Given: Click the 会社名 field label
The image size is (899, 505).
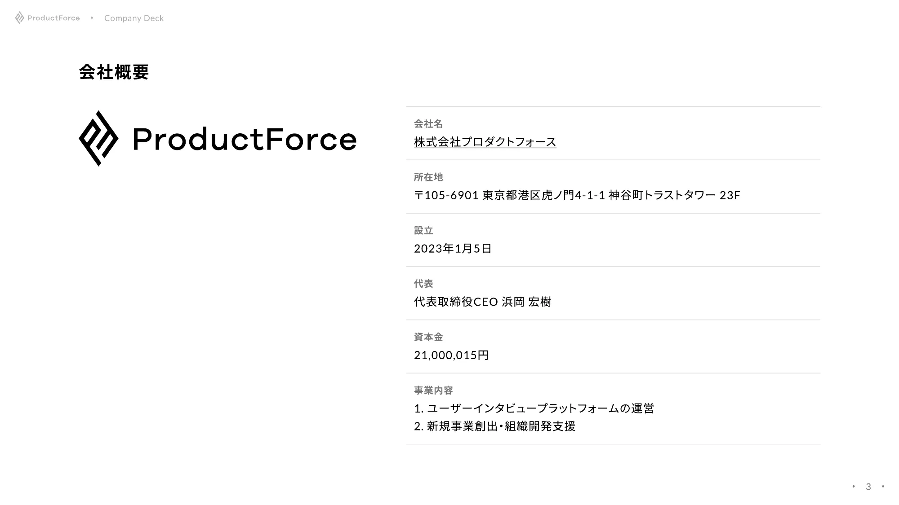Looking at the screenshot, I should click(428, 124).
